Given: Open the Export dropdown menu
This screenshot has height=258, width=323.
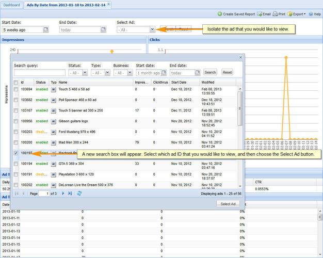Looking at the screenshot, I should [297, 14].
